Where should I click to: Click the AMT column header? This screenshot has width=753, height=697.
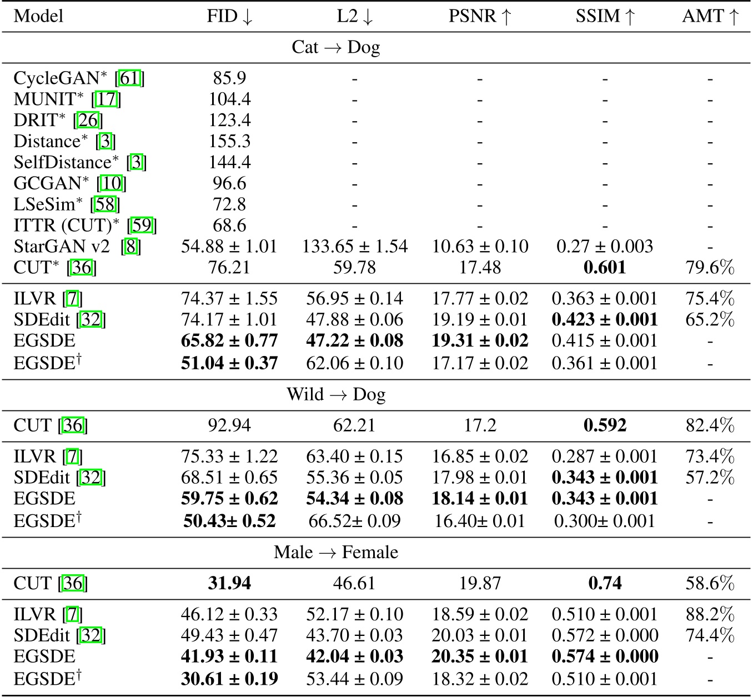coord(710,16)
